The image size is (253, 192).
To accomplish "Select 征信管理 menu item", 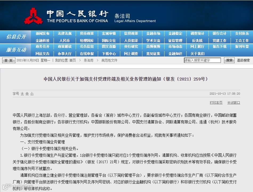I will click(175, 41).
